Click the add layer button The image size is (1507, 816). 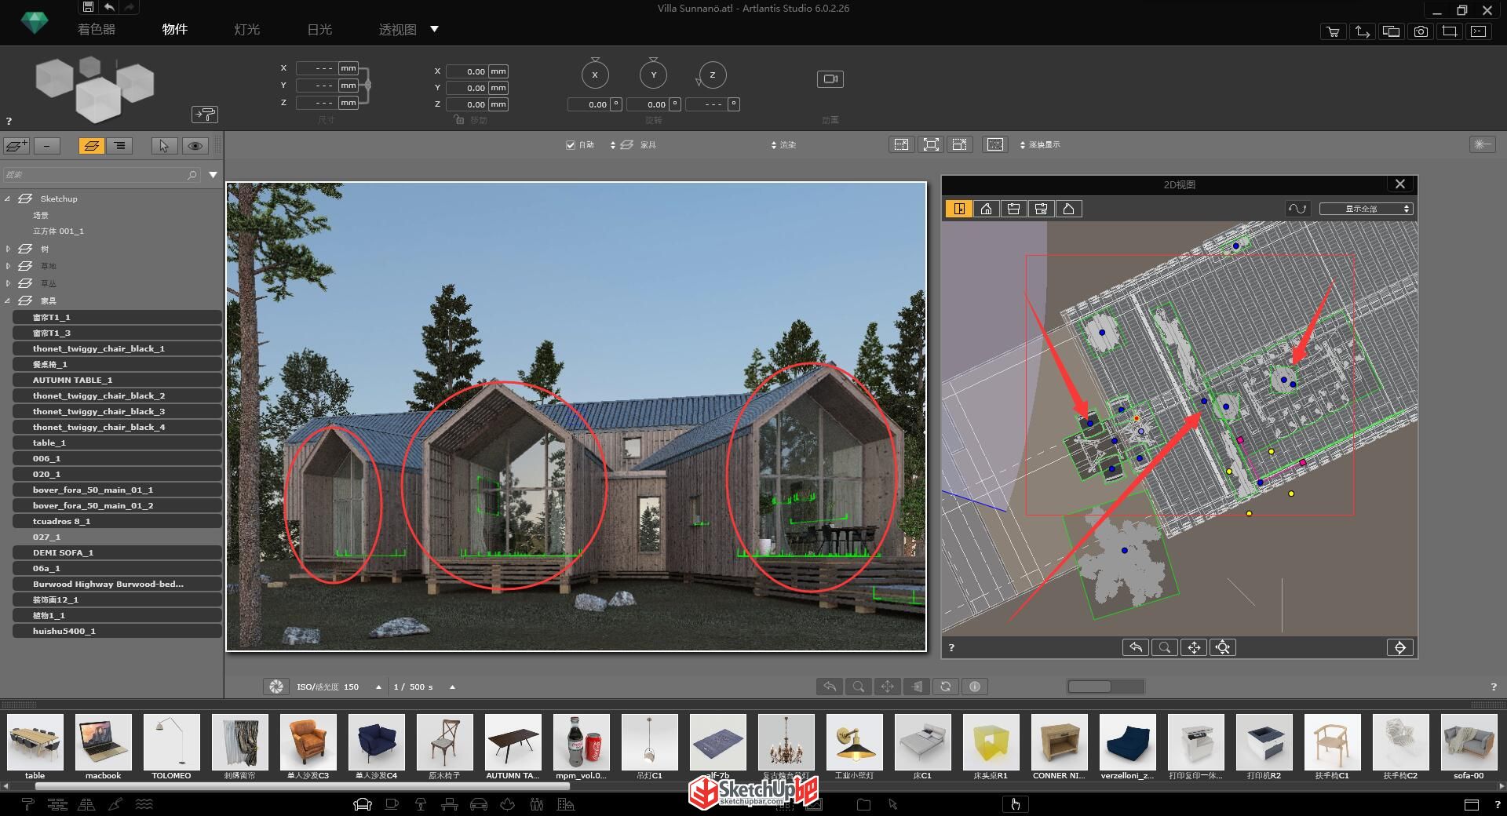click(16, 145)
